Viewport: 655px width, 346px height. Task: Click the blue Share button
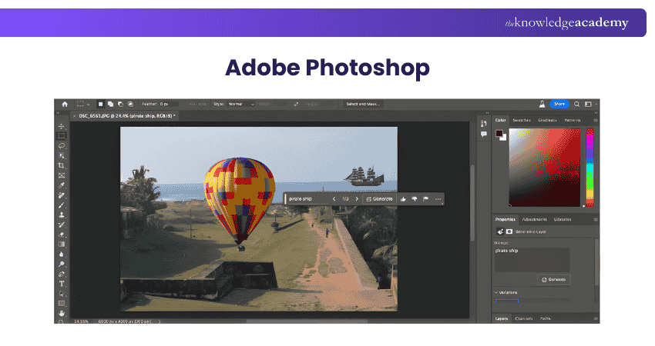pyautogui.click(x=559, y=105)
